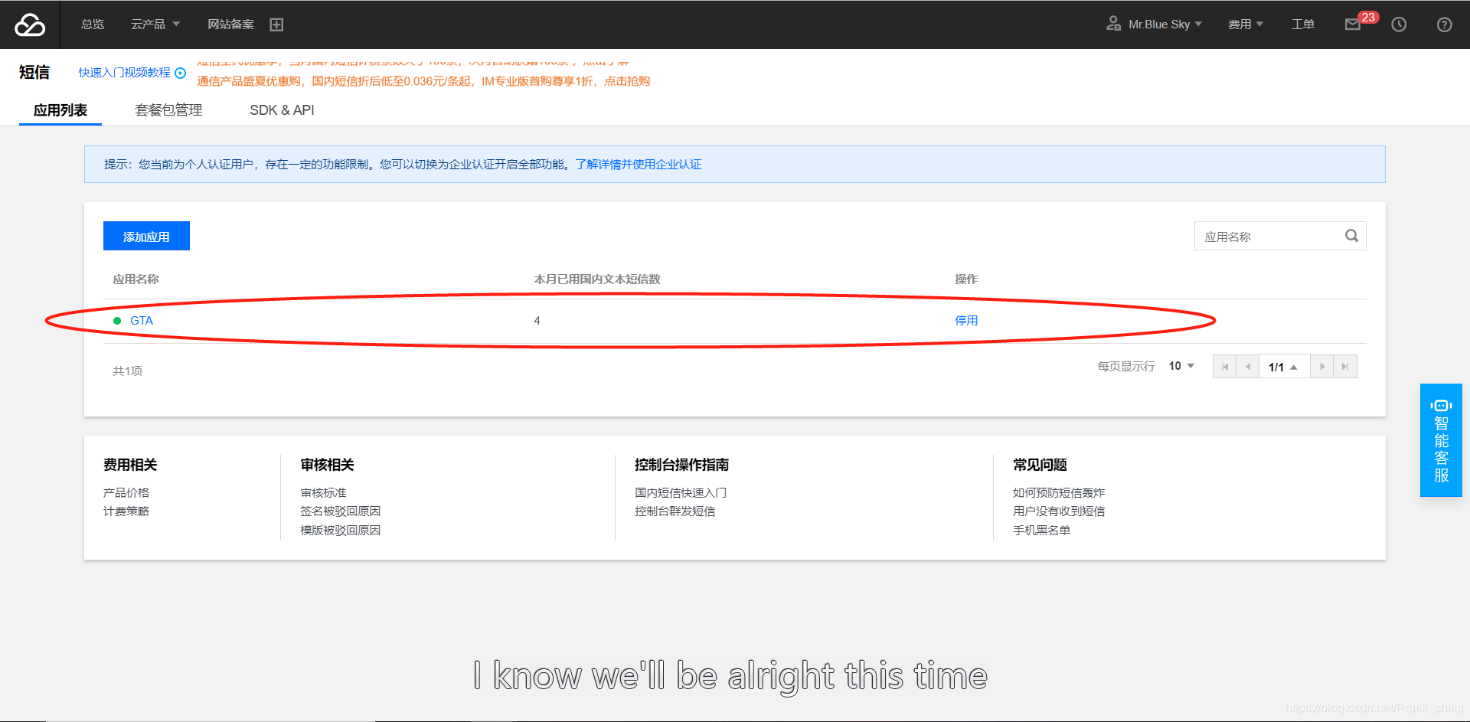The image size is (1470, 722).
Task: Open 产品价格 under 费用相关
Action: pos(126,493)
